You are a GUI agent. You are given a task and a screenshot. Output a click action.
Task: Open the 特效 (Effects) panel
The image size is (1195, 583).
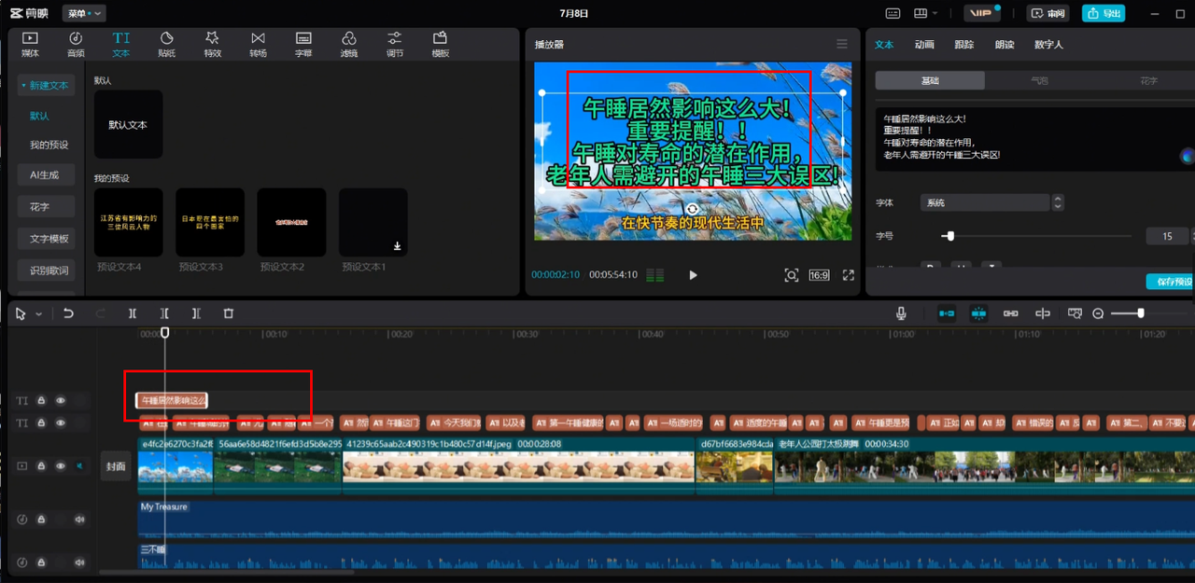pos(212,44)
